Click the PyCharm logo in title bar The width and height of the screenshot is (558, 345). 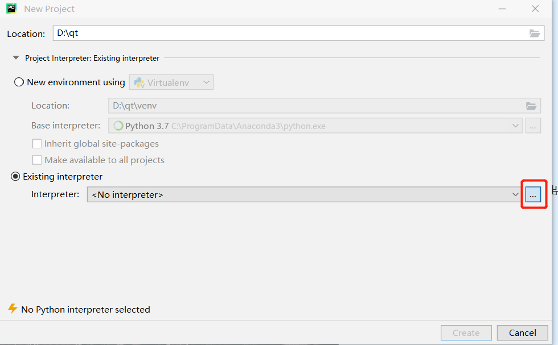11,9
